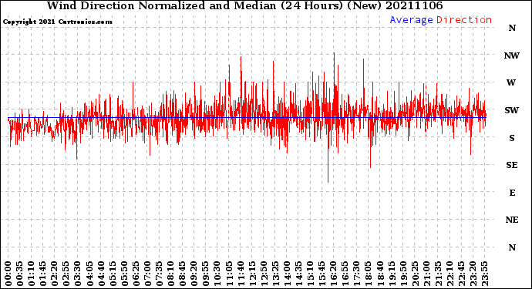Click the 13:25 time axis label

[275, 274]
